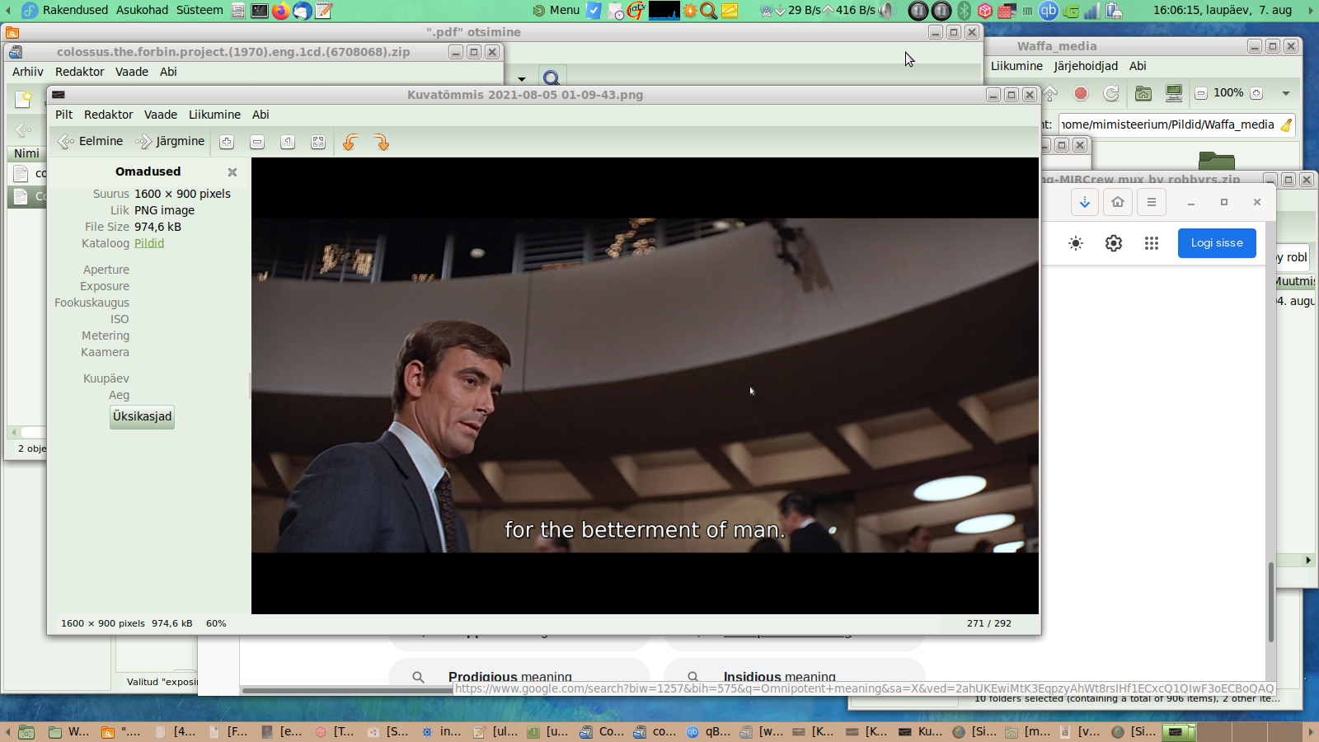Open view mode dropdown in Waffa_media toolbar
This screenshot has width=1319, height=742.
[x=1286, y=93]
